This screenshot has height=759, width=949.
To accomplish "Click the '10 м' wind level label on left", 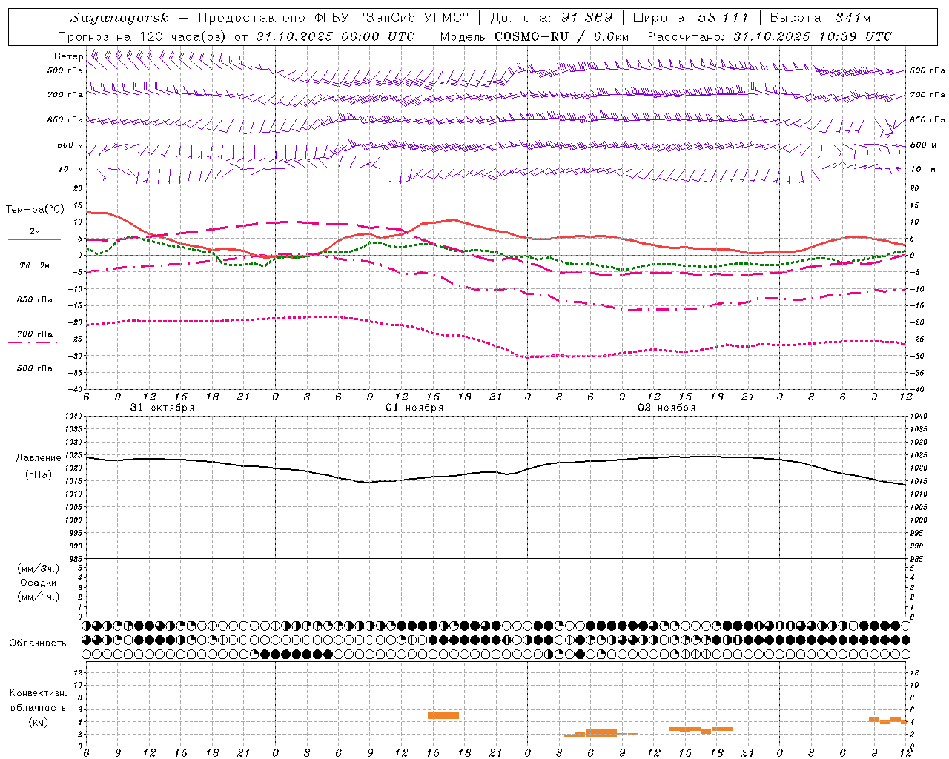I will (x=70, y=170).
